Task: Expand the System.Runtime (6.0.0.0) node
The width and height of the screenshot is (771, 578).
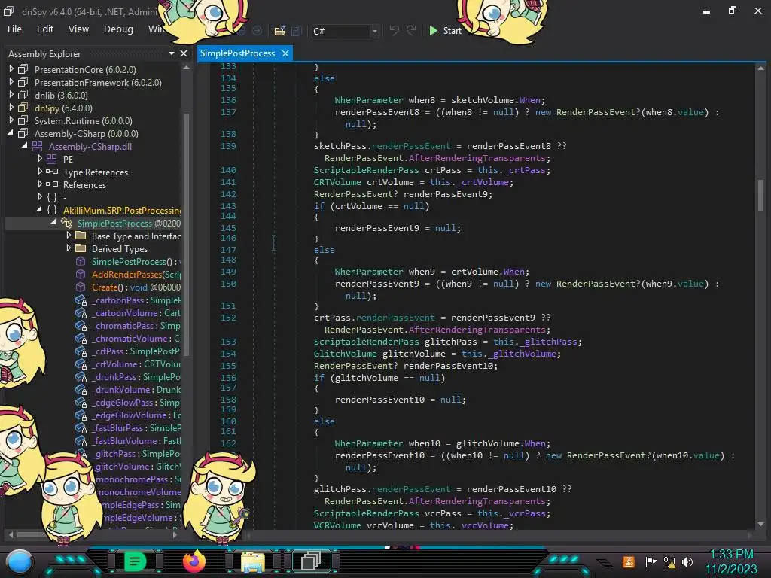Action: [x=11, y=120]
